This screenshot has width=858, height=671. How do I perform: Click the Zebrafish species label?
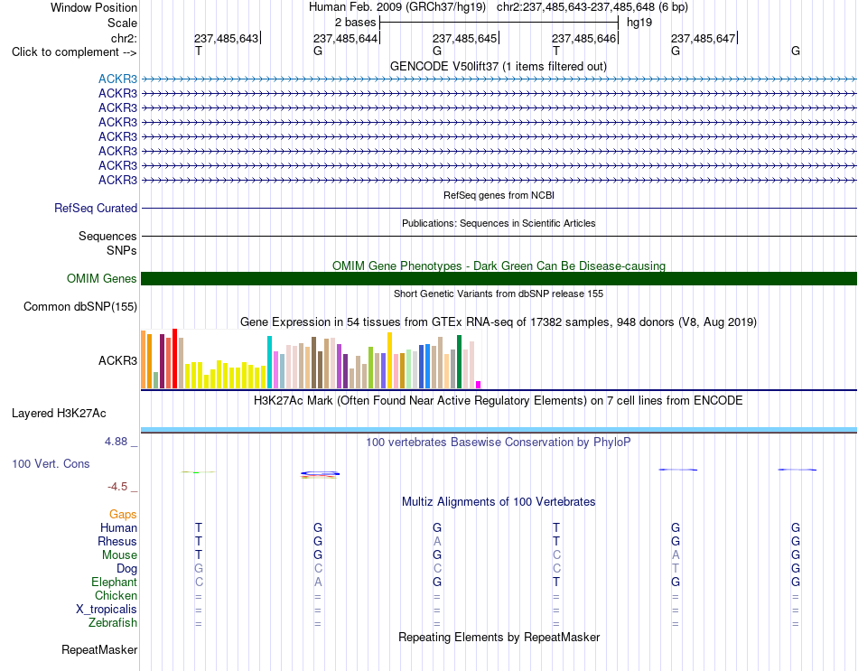tap(113, 623)
